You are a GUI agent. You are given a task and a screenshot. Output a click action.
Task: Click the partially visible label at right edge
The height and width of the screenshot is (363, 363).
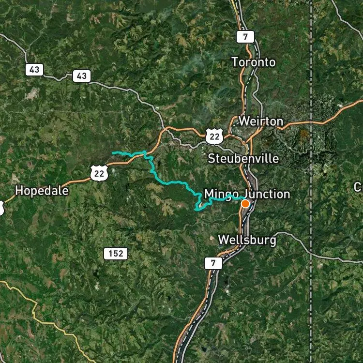358,187
